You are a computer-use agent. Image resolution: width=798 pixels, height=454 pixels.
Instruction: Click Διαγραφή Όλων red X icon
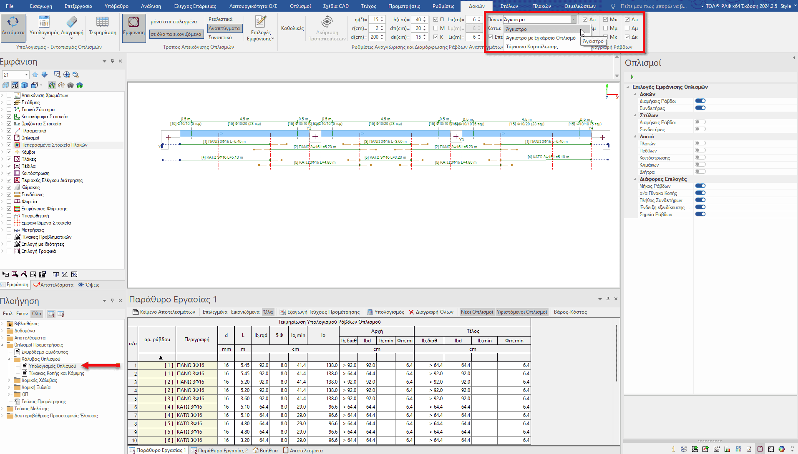(x=411, y=312)
